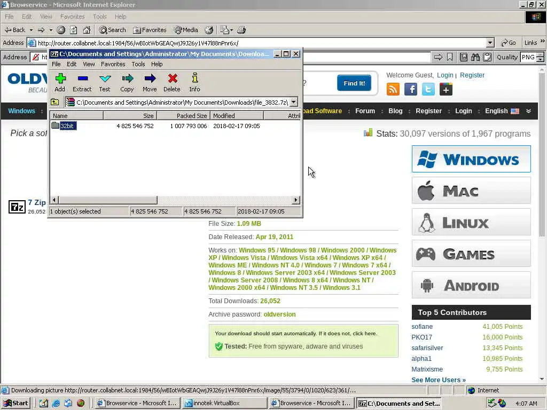
Task: Open the 7-Zip path dropdown
Action: point(294,102)
